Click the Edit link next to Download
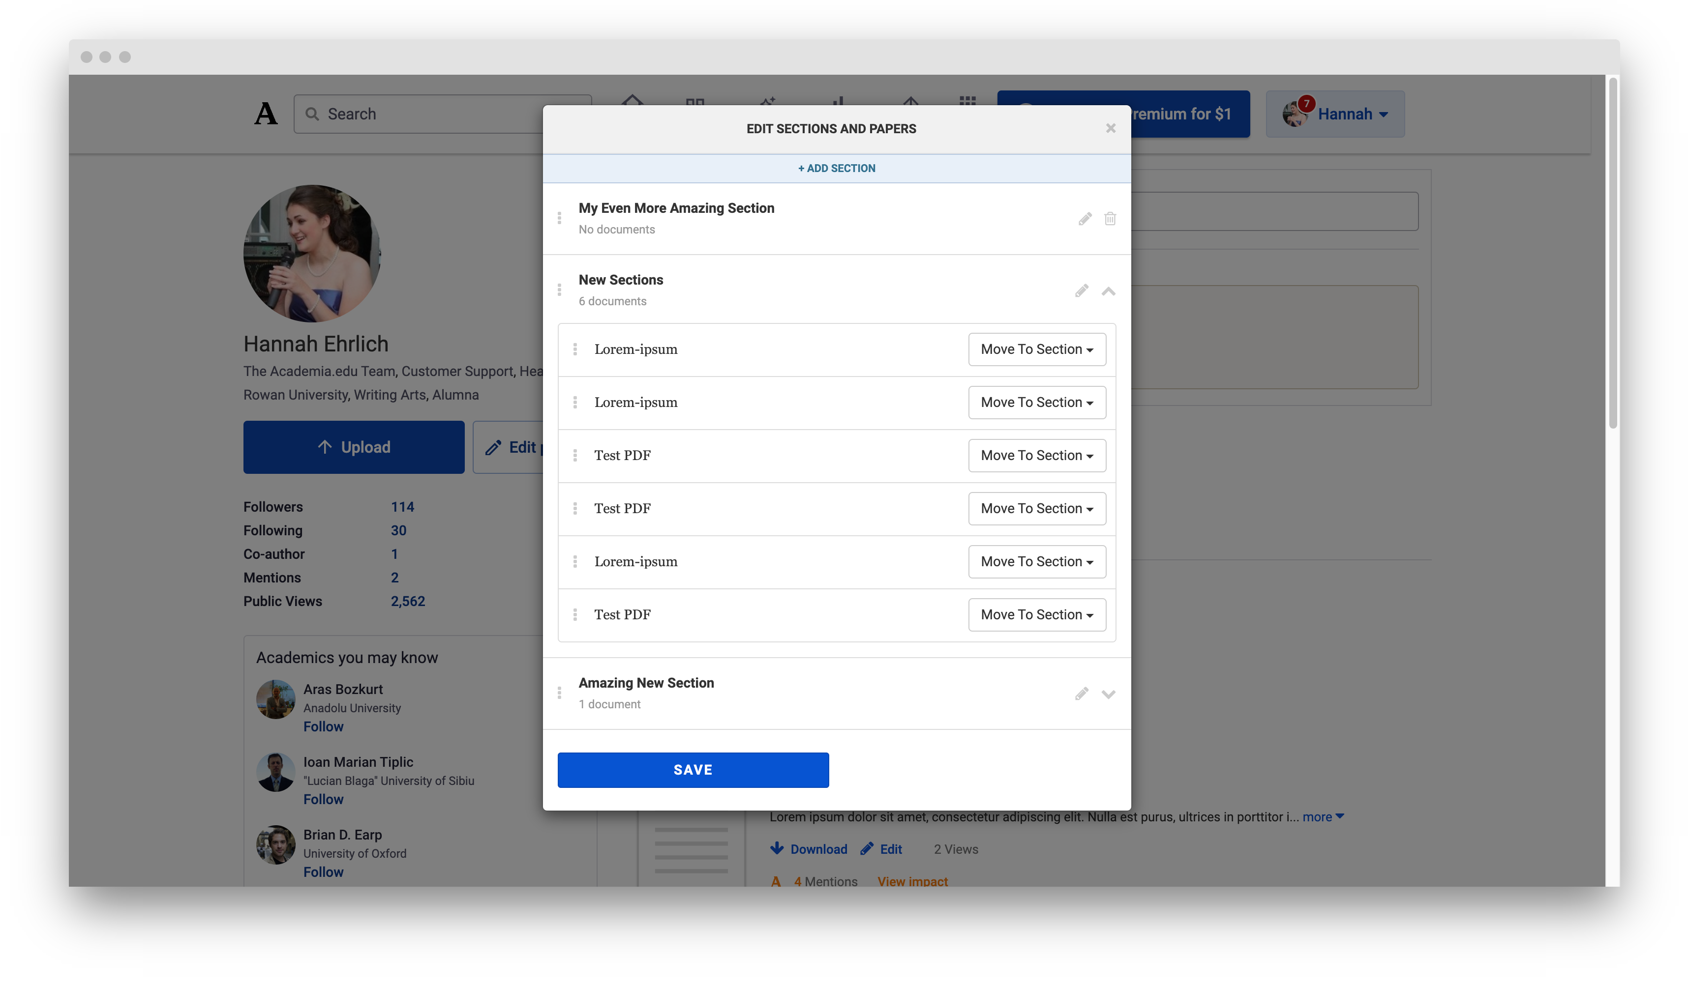This screenshot has height=985, width=1689. [881, 849]
